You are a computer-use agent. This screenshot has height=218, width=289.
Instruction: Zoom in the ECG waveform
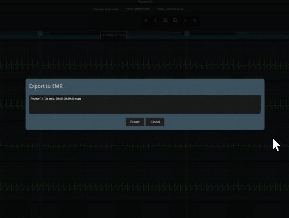[x=175, y=21]
